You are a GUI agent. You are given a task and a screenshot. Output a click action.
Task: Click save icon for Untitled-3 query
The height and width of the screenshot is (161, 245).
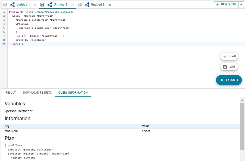[x=80, y=5]
